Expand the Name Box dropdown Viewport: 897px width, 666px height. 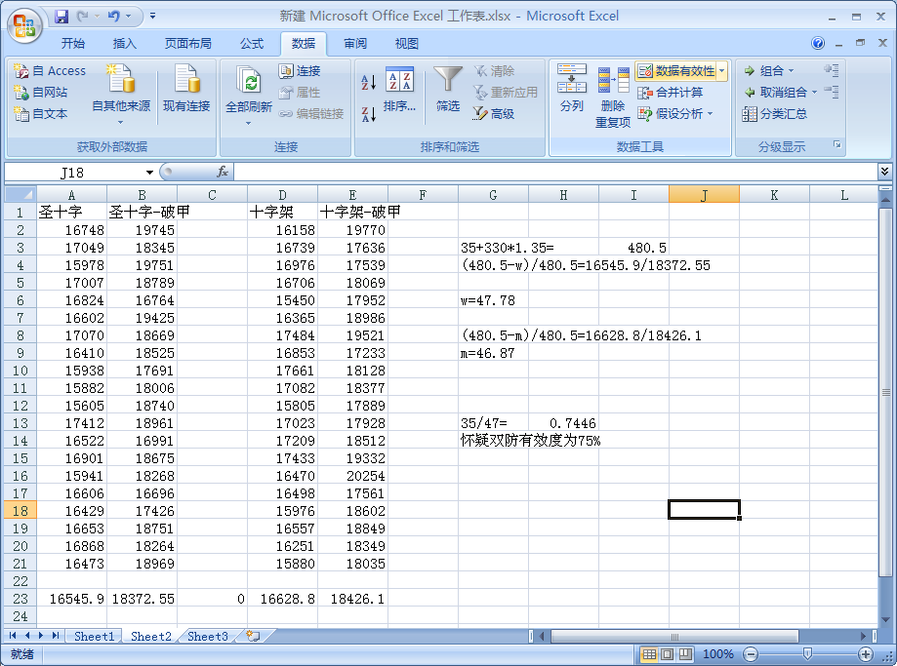coord(149,172)
